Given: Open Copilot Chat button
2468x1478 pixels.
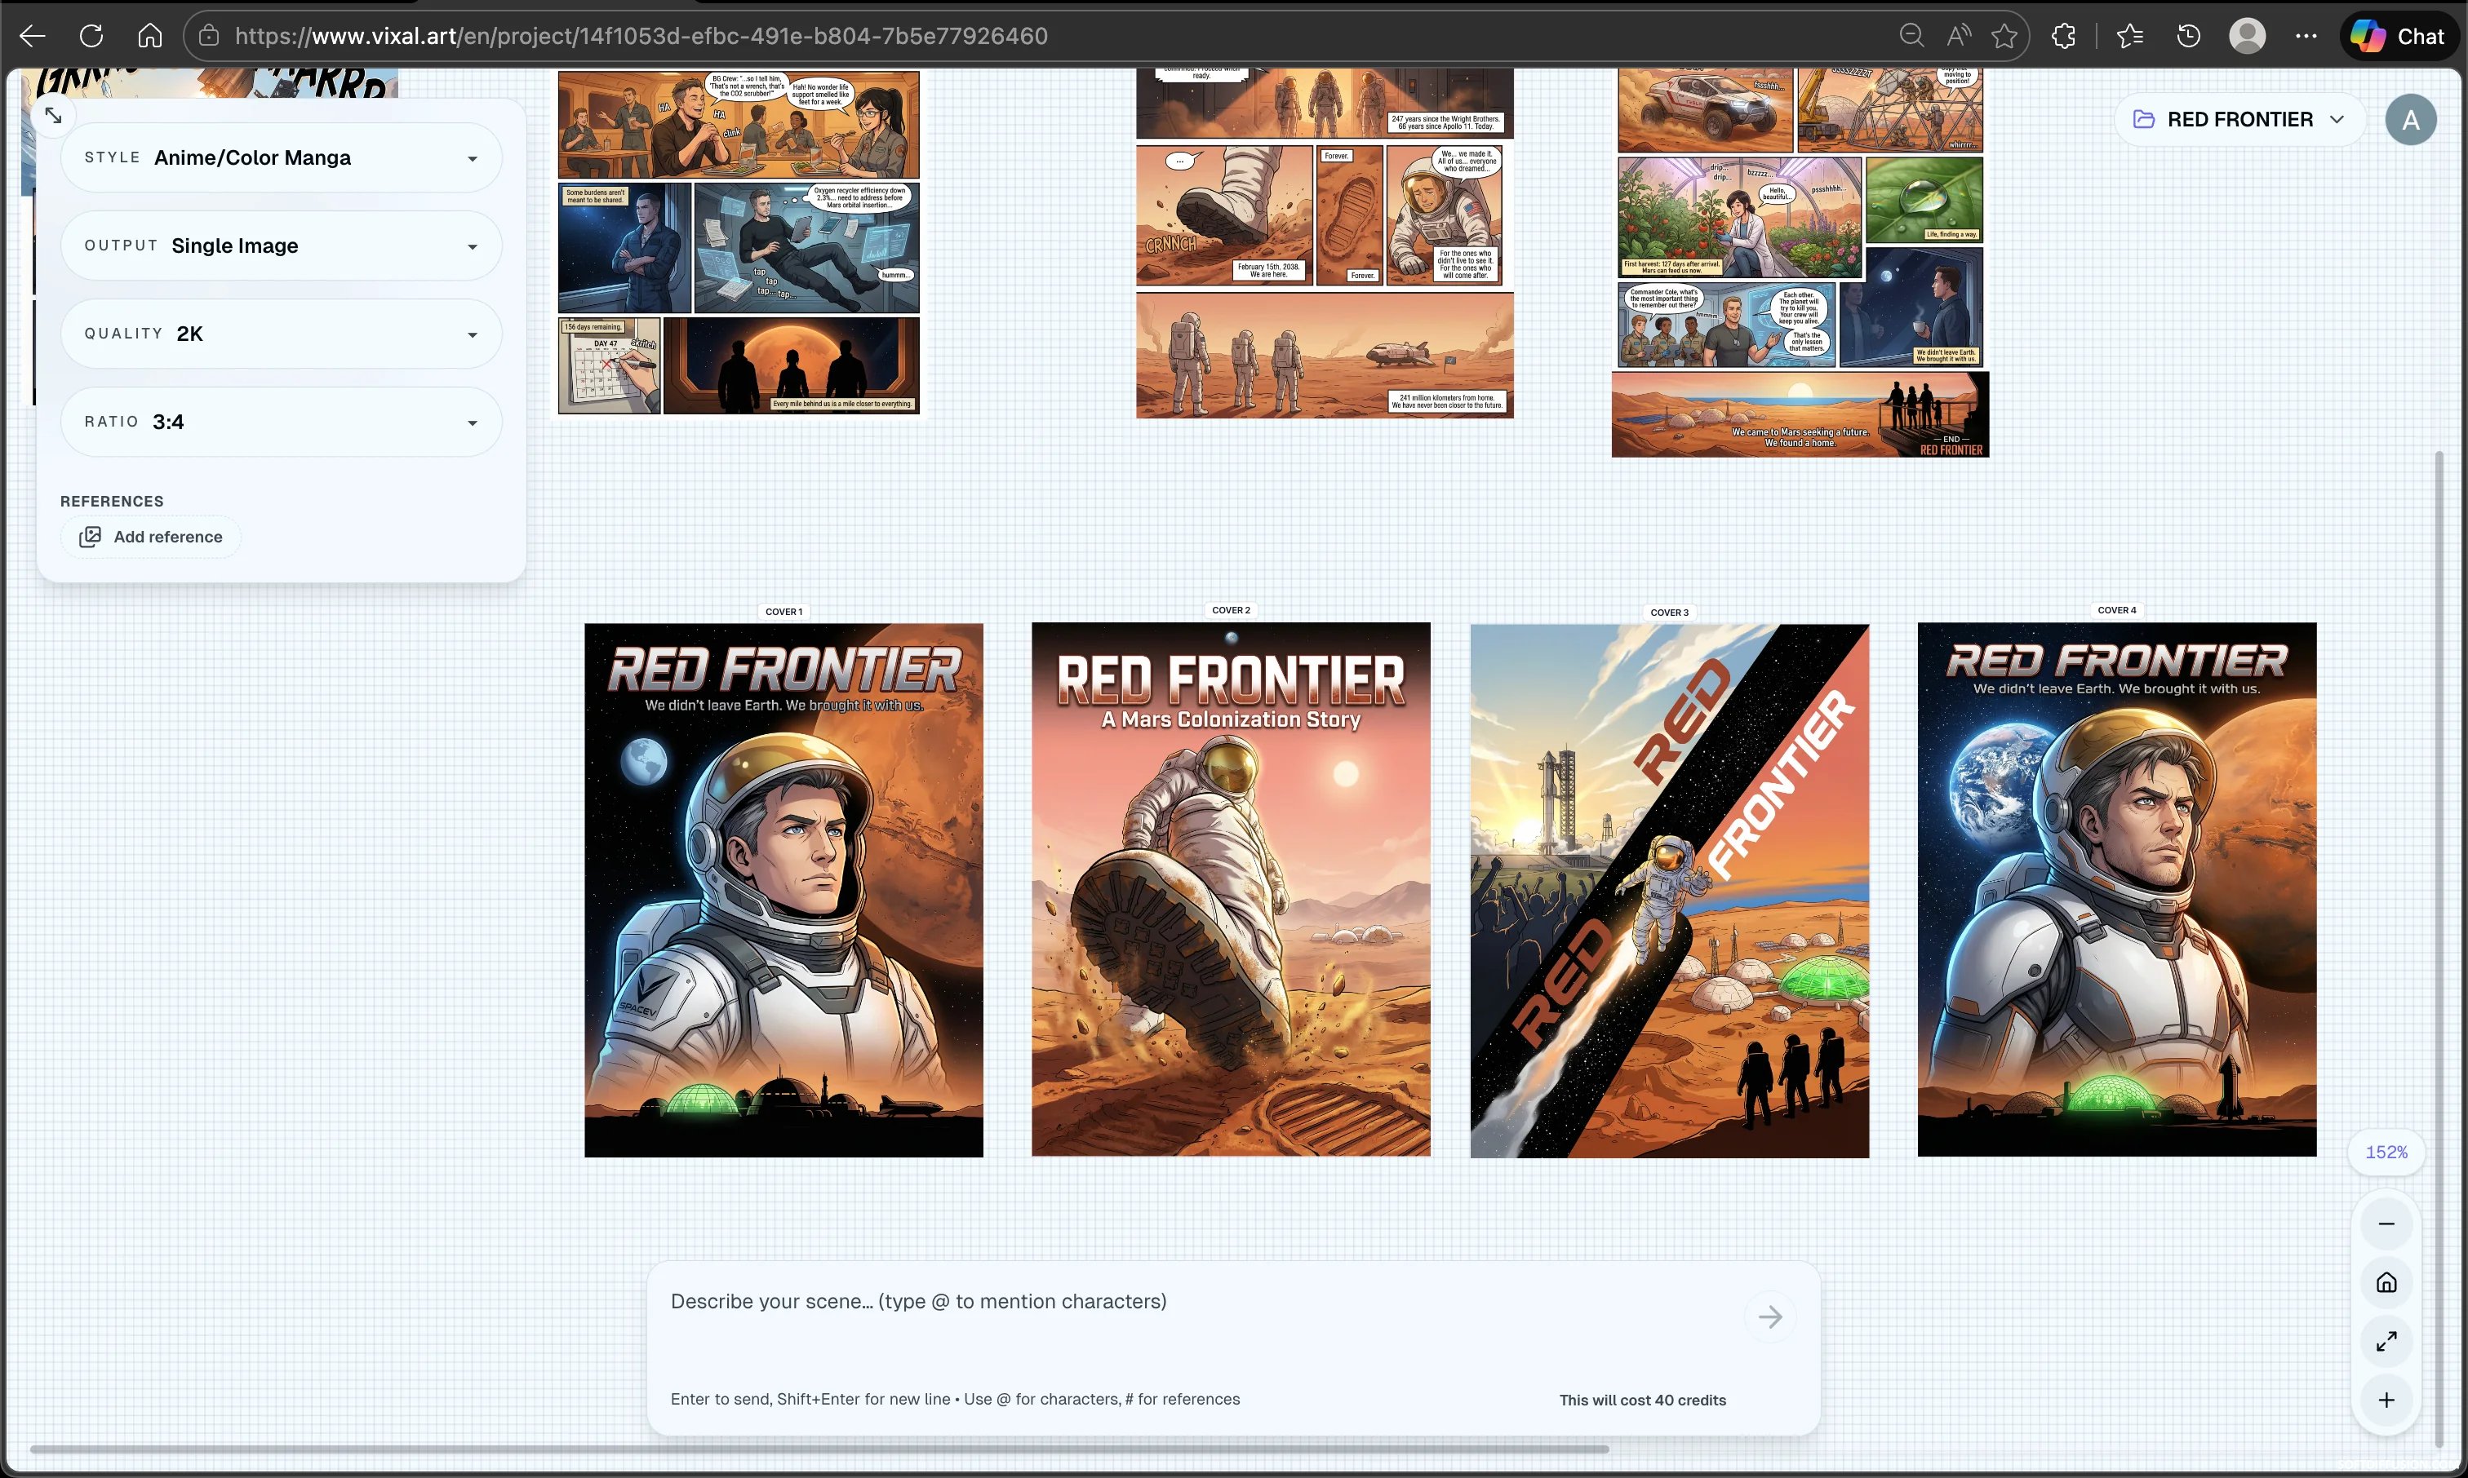Looking at the screenshot, I should tap(2399, 36).
